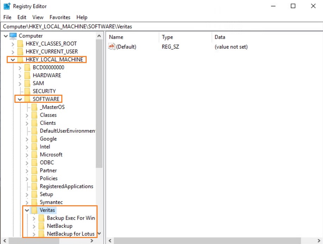Click the HKEY_CURRENT_USER folder icon

[x=20, y=51]
